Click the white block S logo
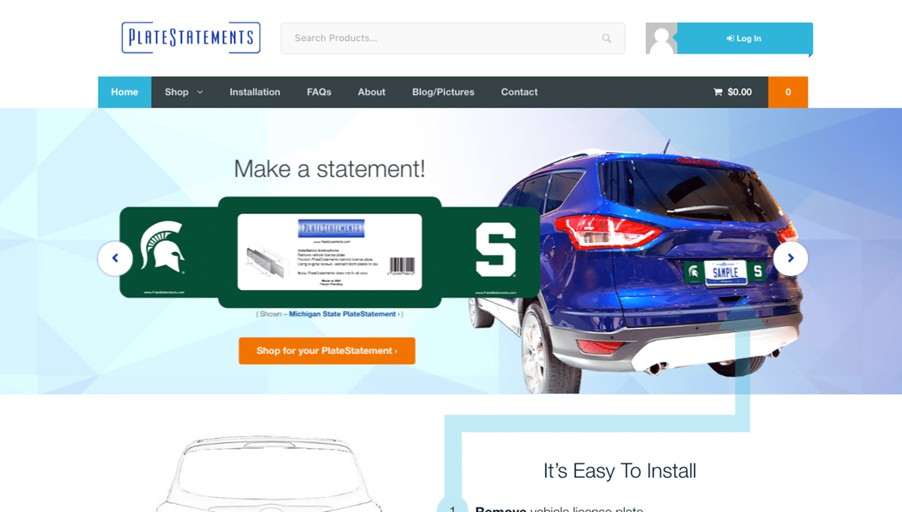The image size is (902, 512). pos(495,250)
